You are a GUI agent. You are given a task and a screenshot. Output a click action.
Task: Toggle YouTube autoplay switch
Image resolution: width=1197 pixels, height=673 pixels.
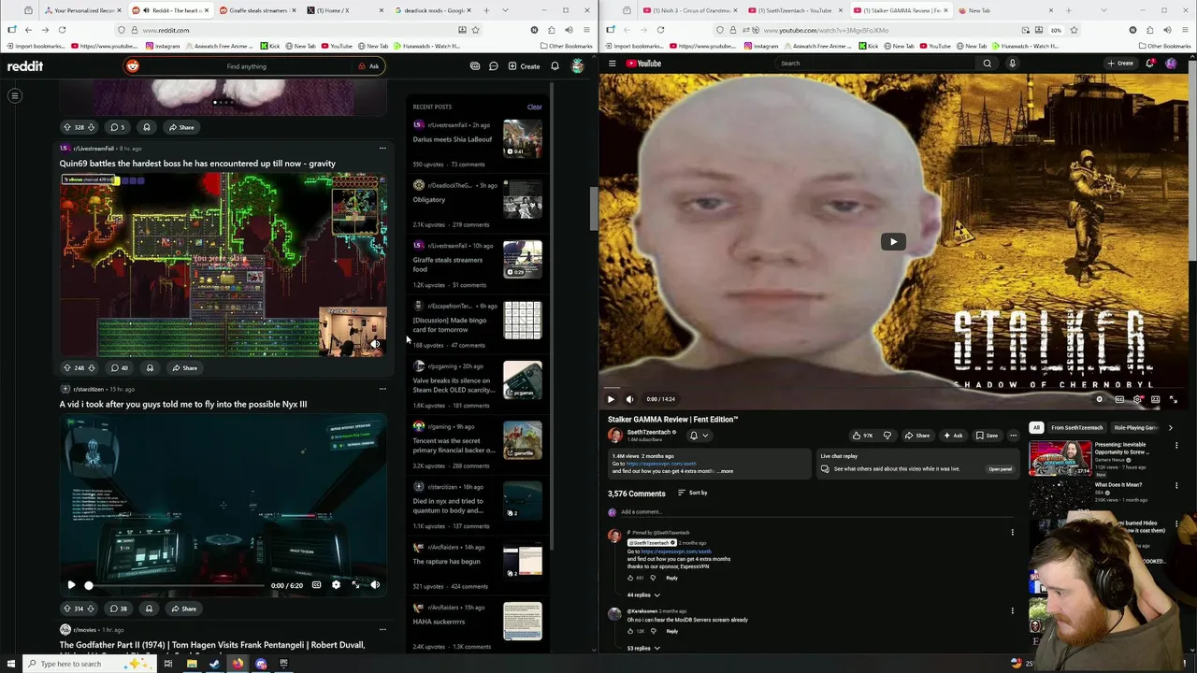pos(1101,399)
